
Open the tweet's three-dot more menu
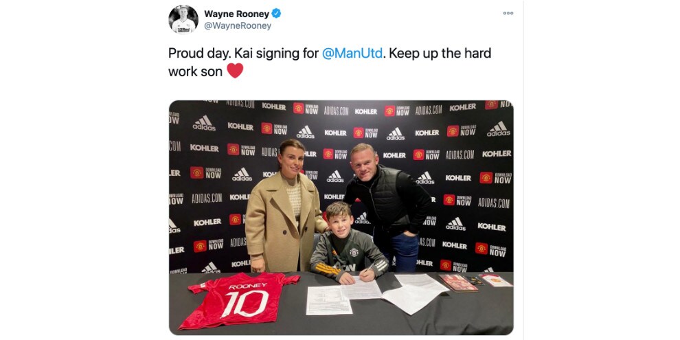pyautogui.click(x=508, y=13)
